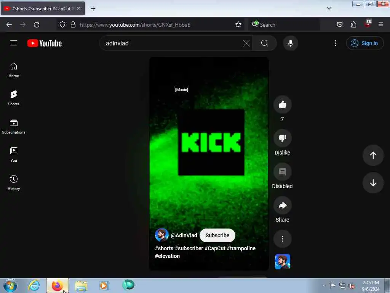Open the #trampoline hashtag link
Viewport: 390px width, 293px height.
[241, 248]
